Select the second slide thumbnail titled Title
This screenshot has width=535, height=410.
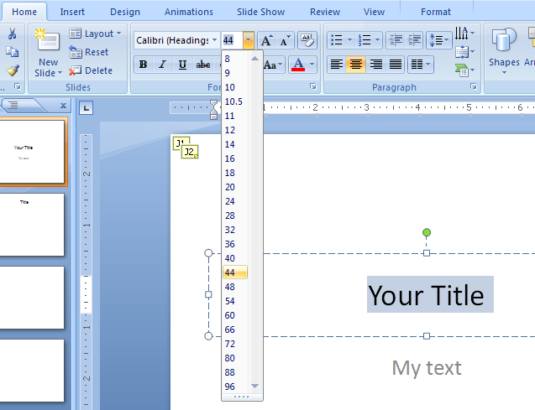[32, 225]
